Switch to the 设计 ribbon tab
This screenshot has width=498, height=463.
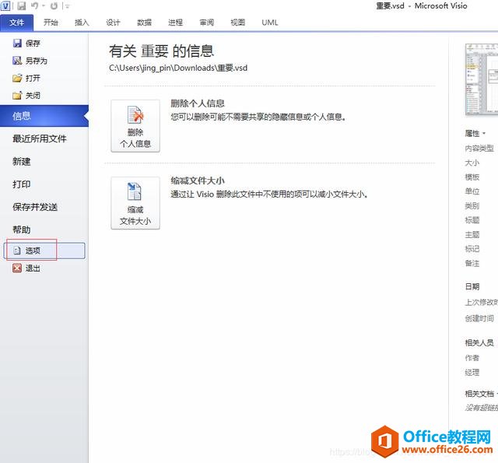(113, 23)
